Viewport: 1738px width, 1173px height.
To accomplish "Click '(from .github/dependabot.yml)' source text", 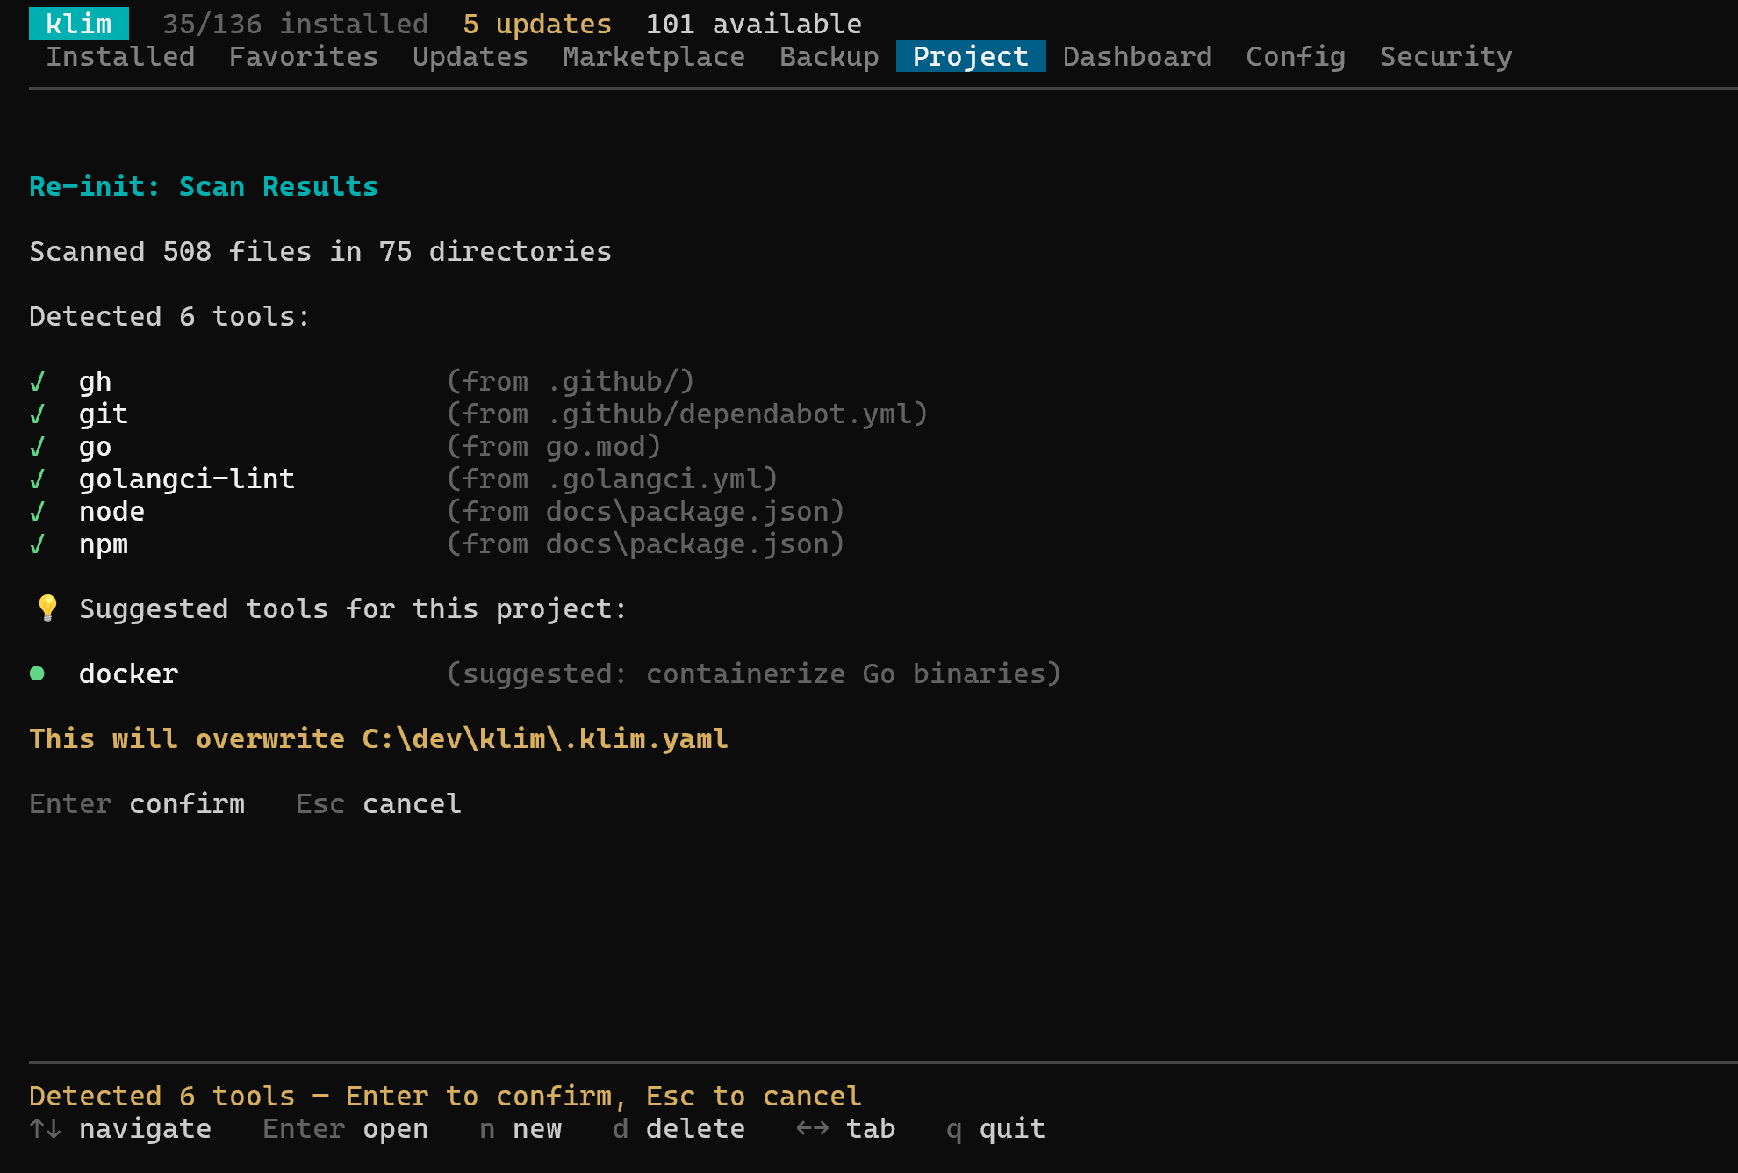I will click(687, 414).
